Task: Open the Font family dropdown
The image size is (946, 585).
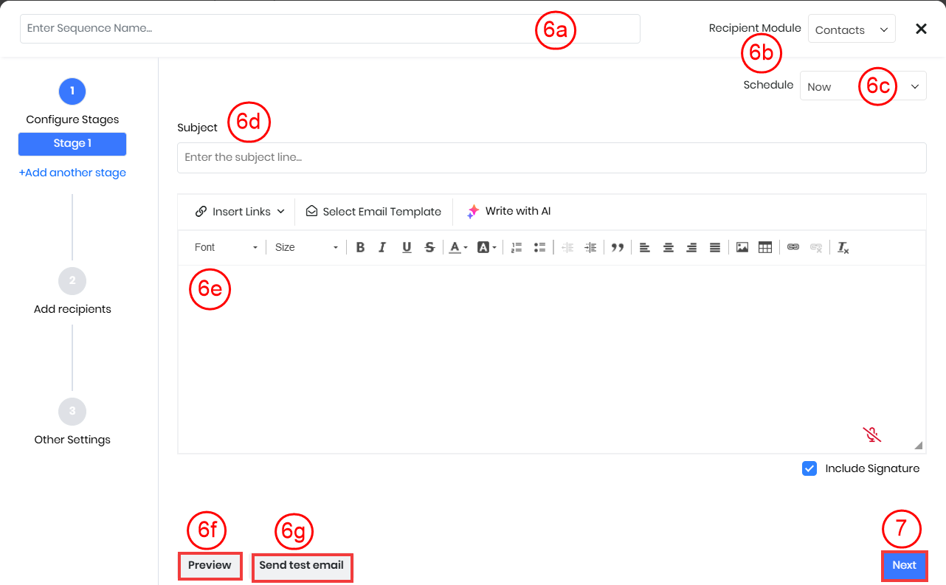Action: [x=225, y=248]
